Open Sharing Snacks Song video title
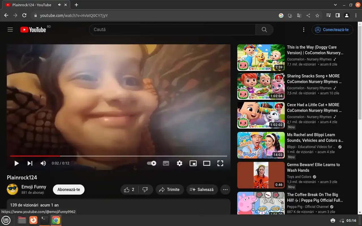This screenshot has height=226, width=362. point(314,79)
